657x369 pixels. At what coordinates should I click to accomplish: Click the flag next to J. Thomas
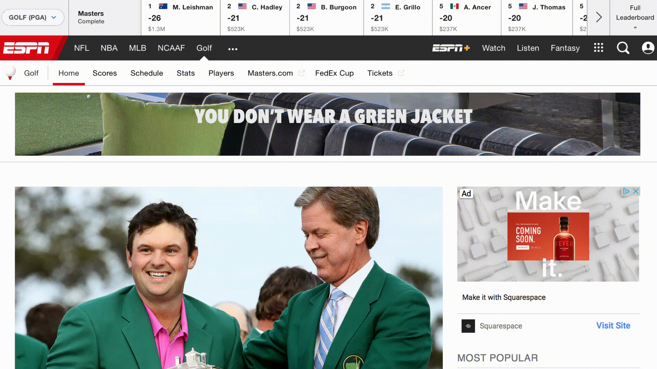pos(523,6)
